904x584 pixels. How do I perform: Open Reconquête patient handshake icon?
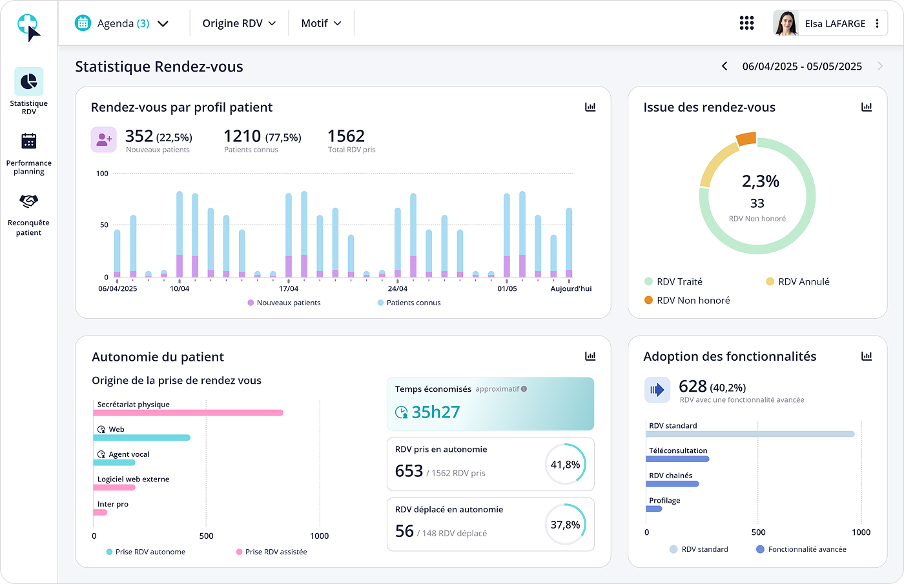(28, 201)
